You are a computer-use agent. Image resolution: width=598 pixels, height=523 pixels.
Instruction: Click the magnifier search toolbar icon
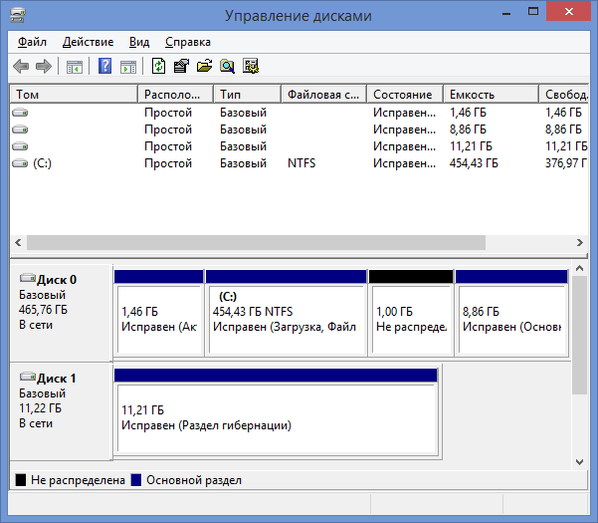(x=227, y=66)
